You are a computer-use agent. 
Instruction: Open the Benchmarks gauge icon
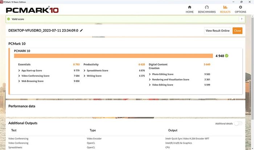coord(207,7)
